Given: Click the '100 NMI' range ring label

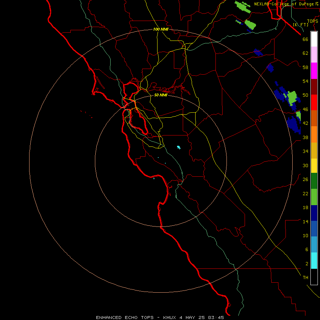Looking at the screenshot, I should [161, 30].
